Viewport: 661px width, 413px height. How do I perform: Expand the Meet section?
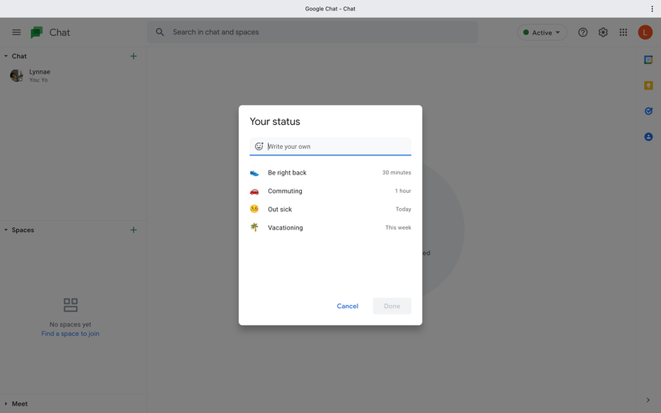[x=6, y=403]
